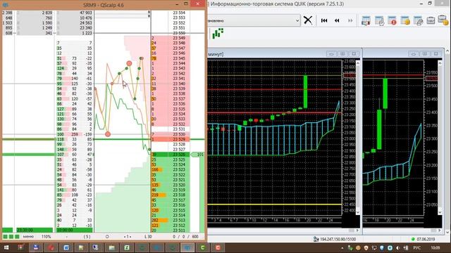Image resolution: width=451 pixels, height=253 pixels.
Task: Click up arrow of minute chart vertical scrollbar
Action: (x=358, y=63)
